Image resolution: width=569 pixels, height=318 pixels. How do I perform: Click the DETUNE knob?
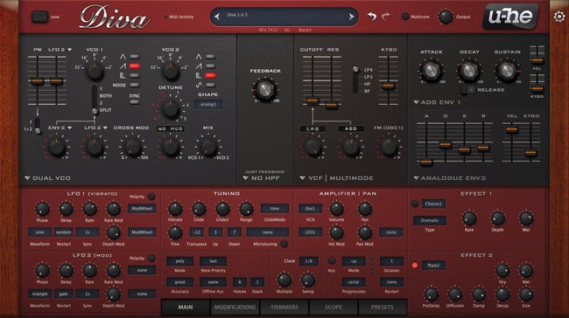tap(171, 108)
